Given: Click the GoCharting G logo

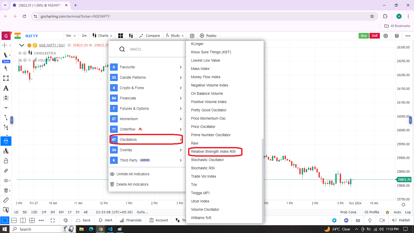Looking at the screenshot, I should [6, 36].
